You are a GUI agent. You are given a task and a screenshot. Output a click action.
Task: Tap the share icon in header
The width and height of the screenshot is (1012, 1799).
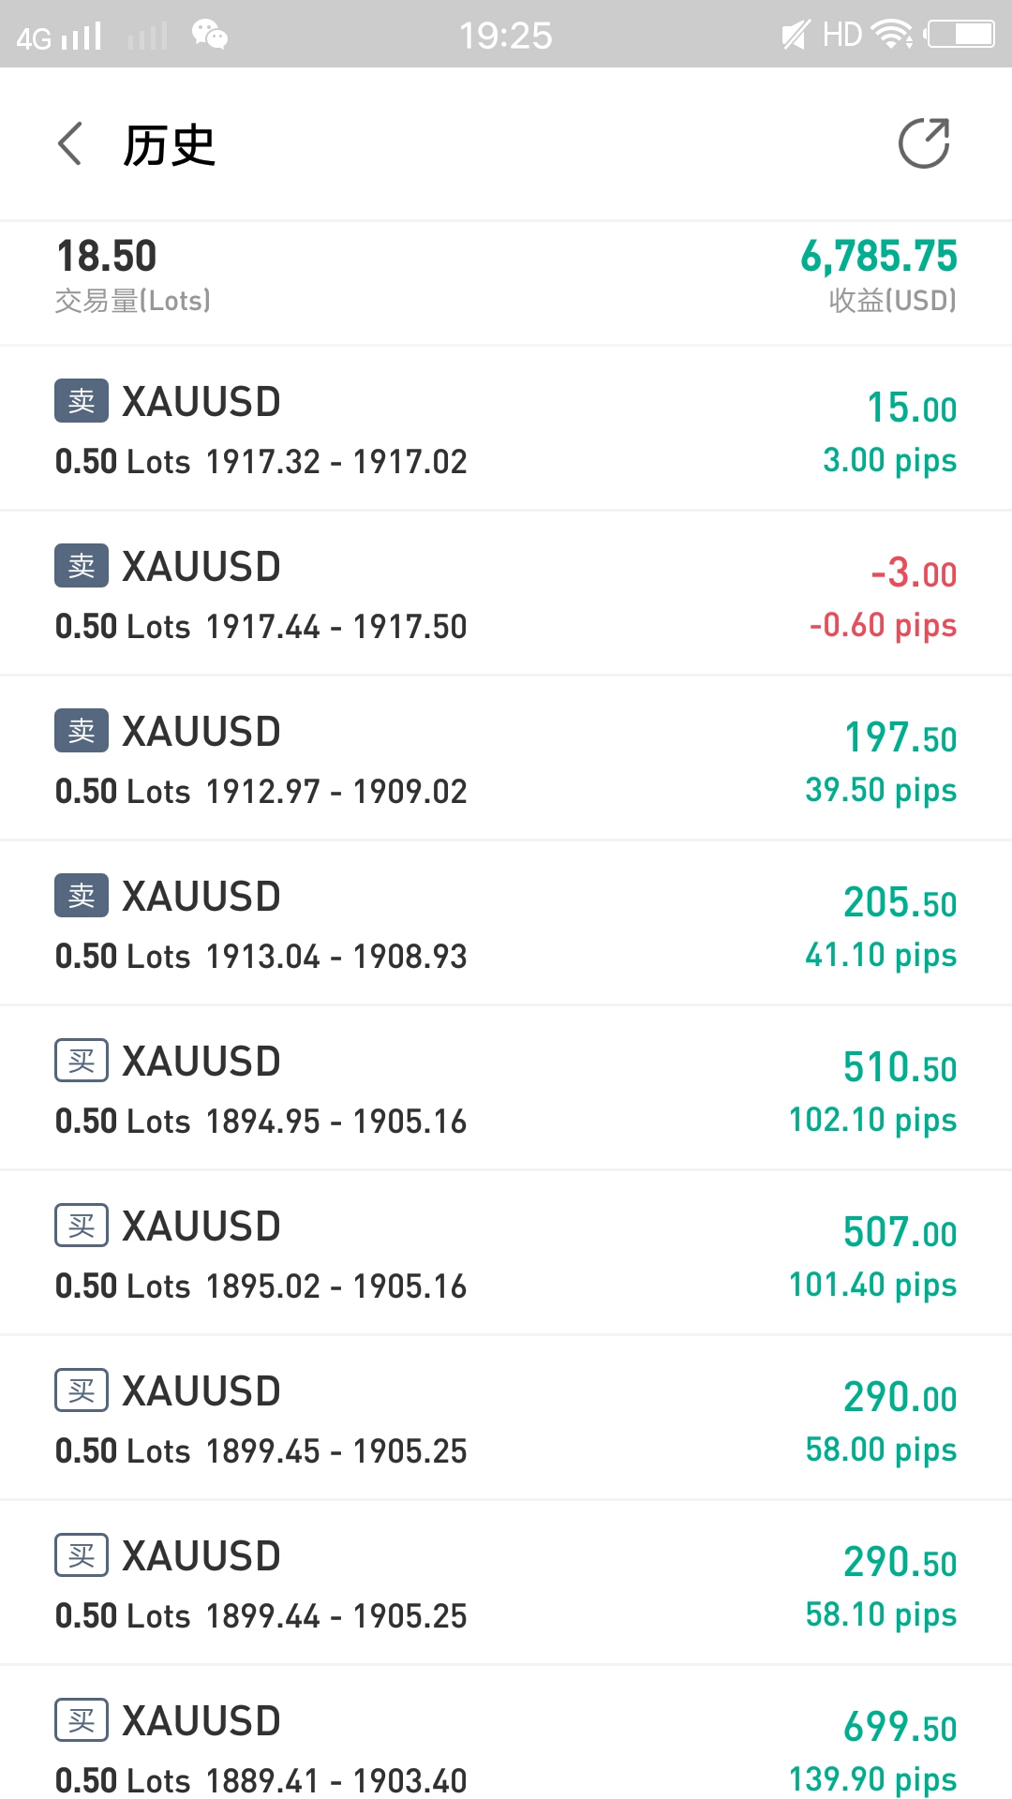(924, 143)
